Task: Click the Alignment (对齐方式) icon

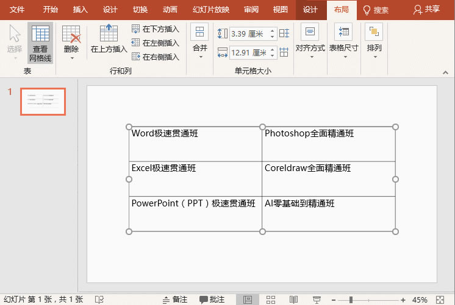Action: (x=310, y=32)
